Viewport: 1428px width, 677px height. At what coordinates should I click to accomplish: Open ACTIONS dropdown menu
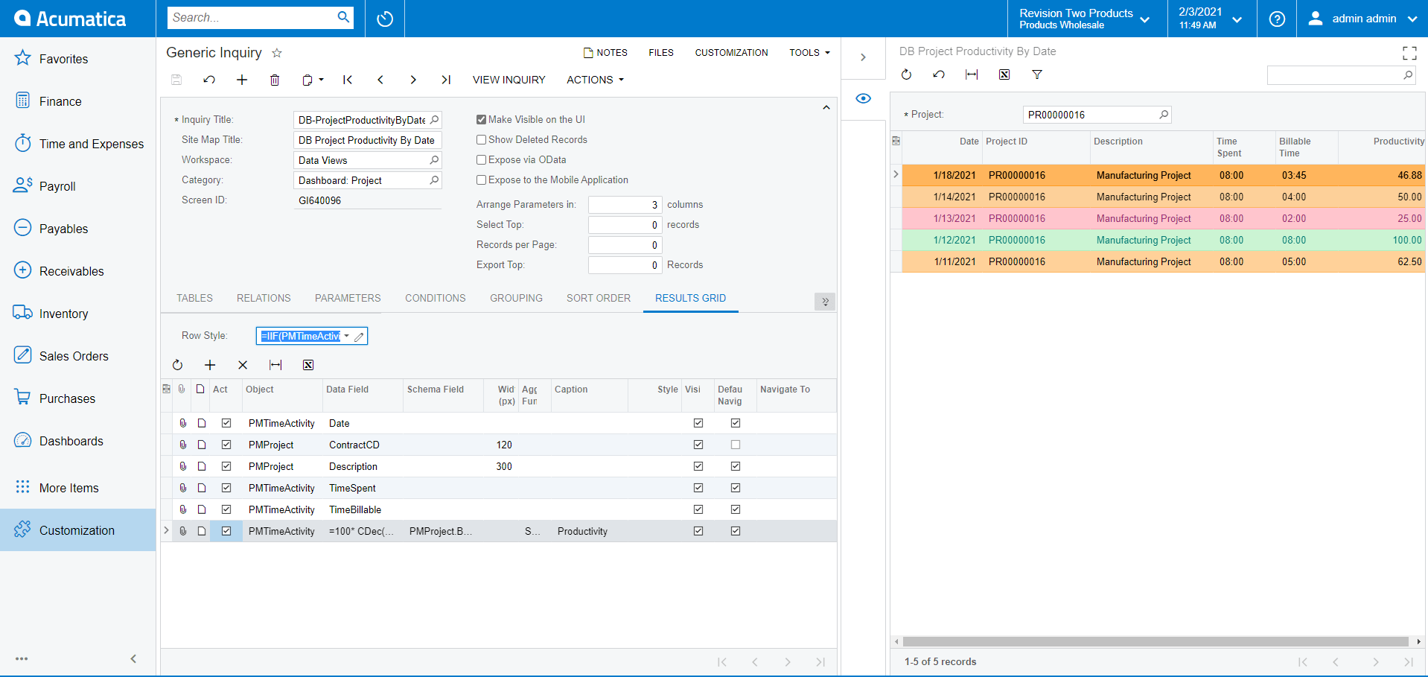coord(595,80)
